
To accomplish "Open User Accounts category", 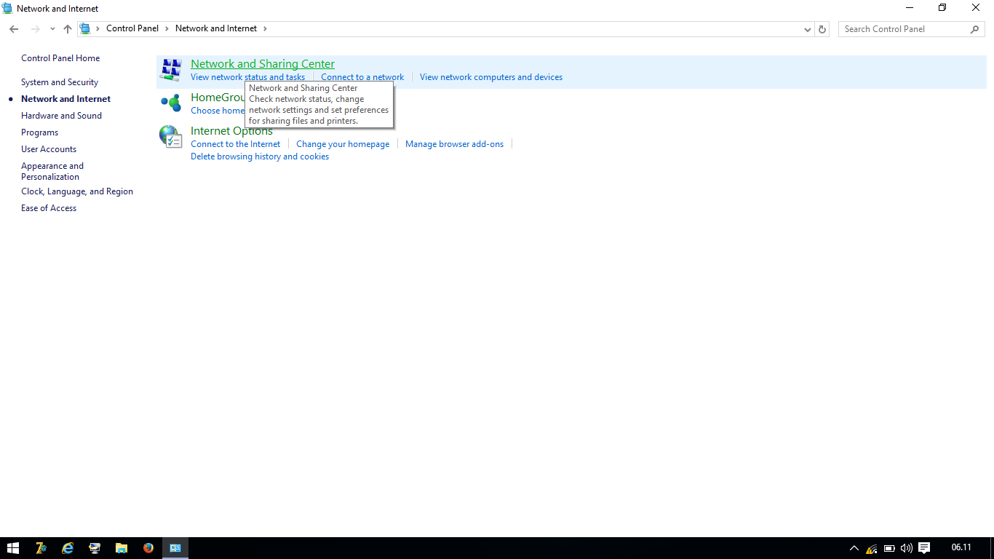I will [49, 149].
